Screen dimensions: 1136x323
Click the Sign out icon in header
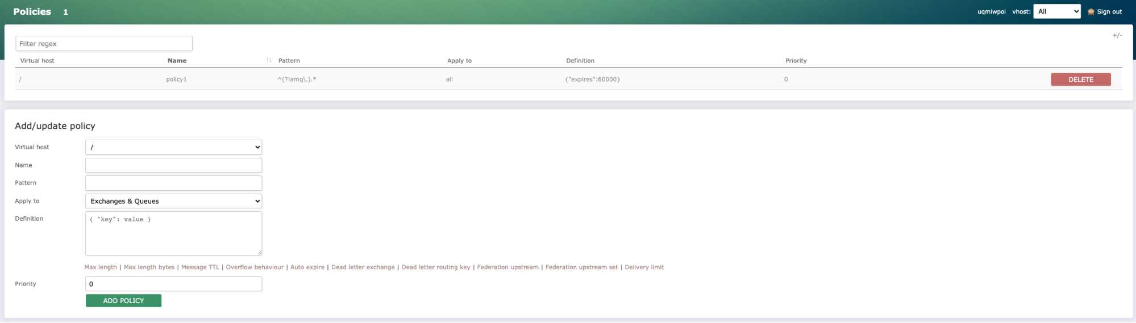click(x=1091, y=12)
